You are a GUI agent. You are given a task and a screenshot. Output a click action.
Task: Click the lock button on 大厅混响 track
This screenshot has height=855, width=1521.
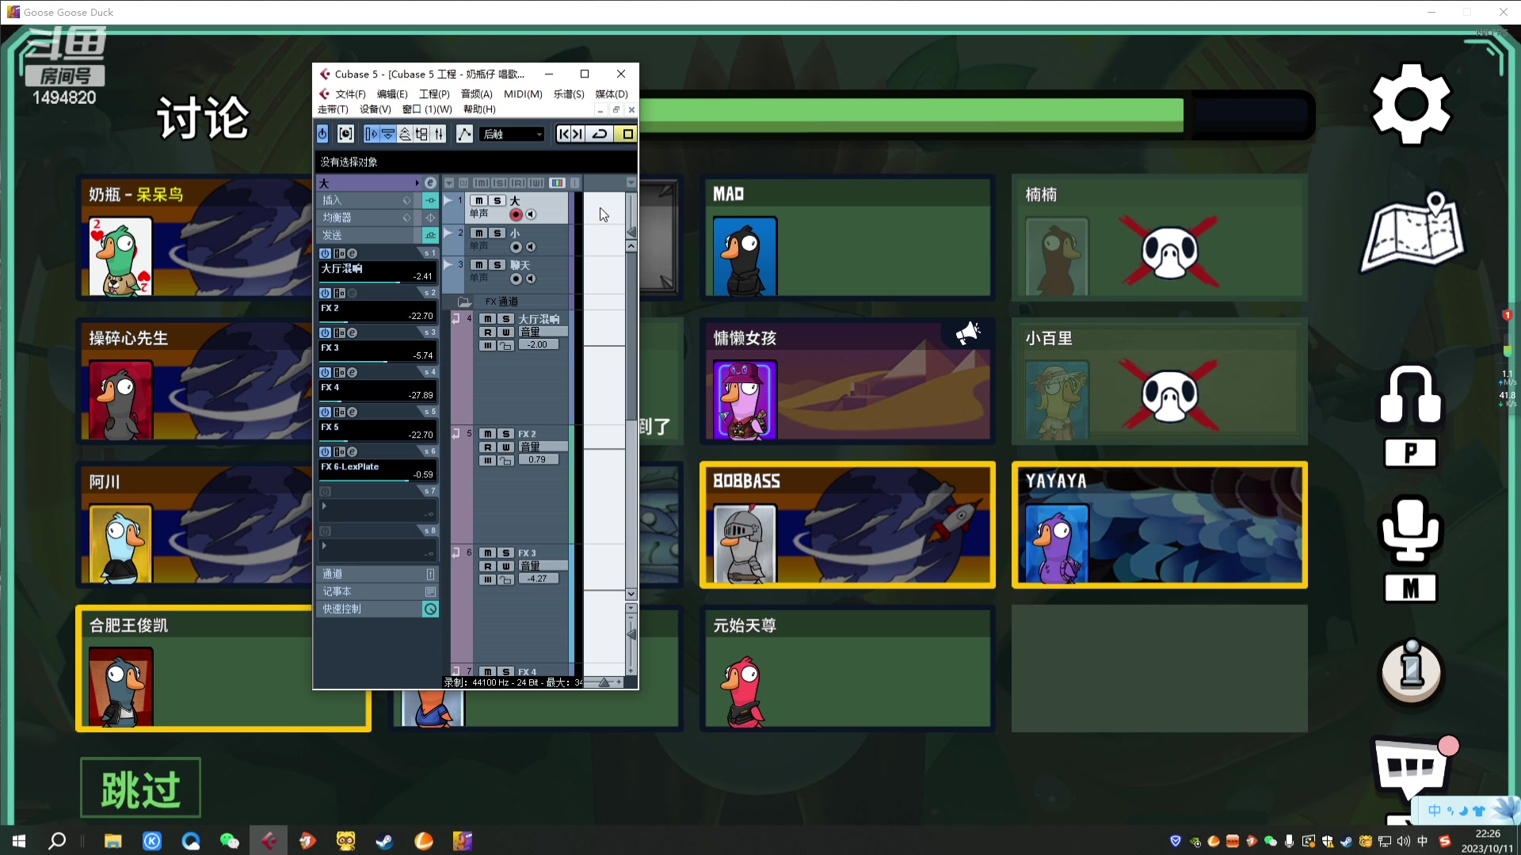[x=505, y=346]
